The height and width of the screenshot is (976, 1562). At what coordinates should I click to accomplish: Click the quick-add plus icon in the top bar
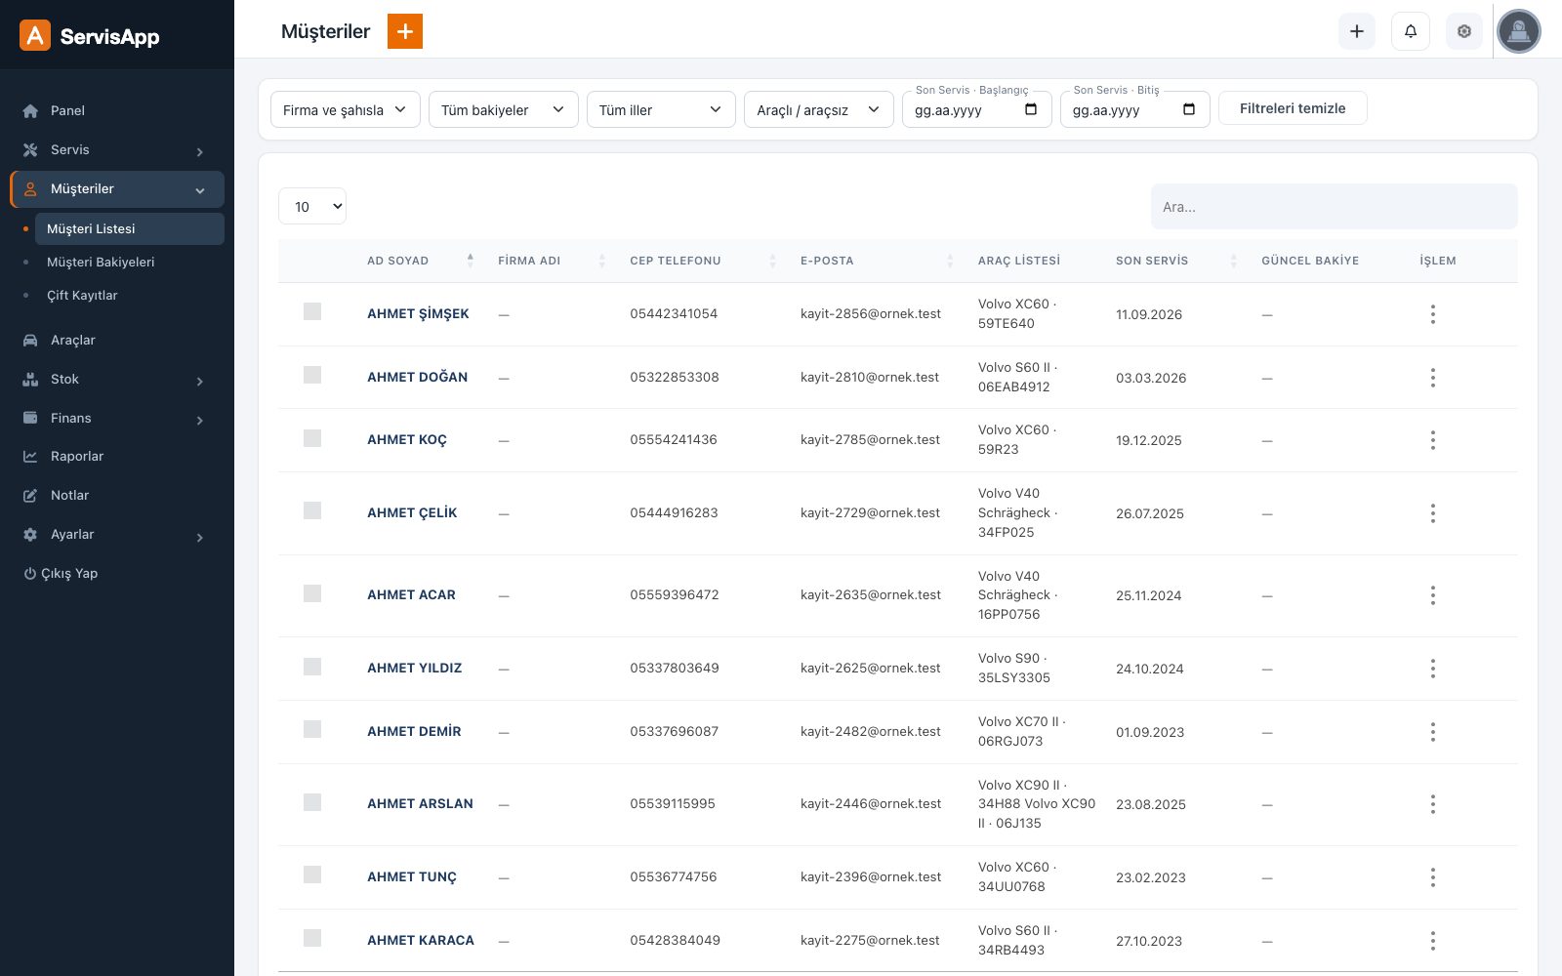[1357, 31]
